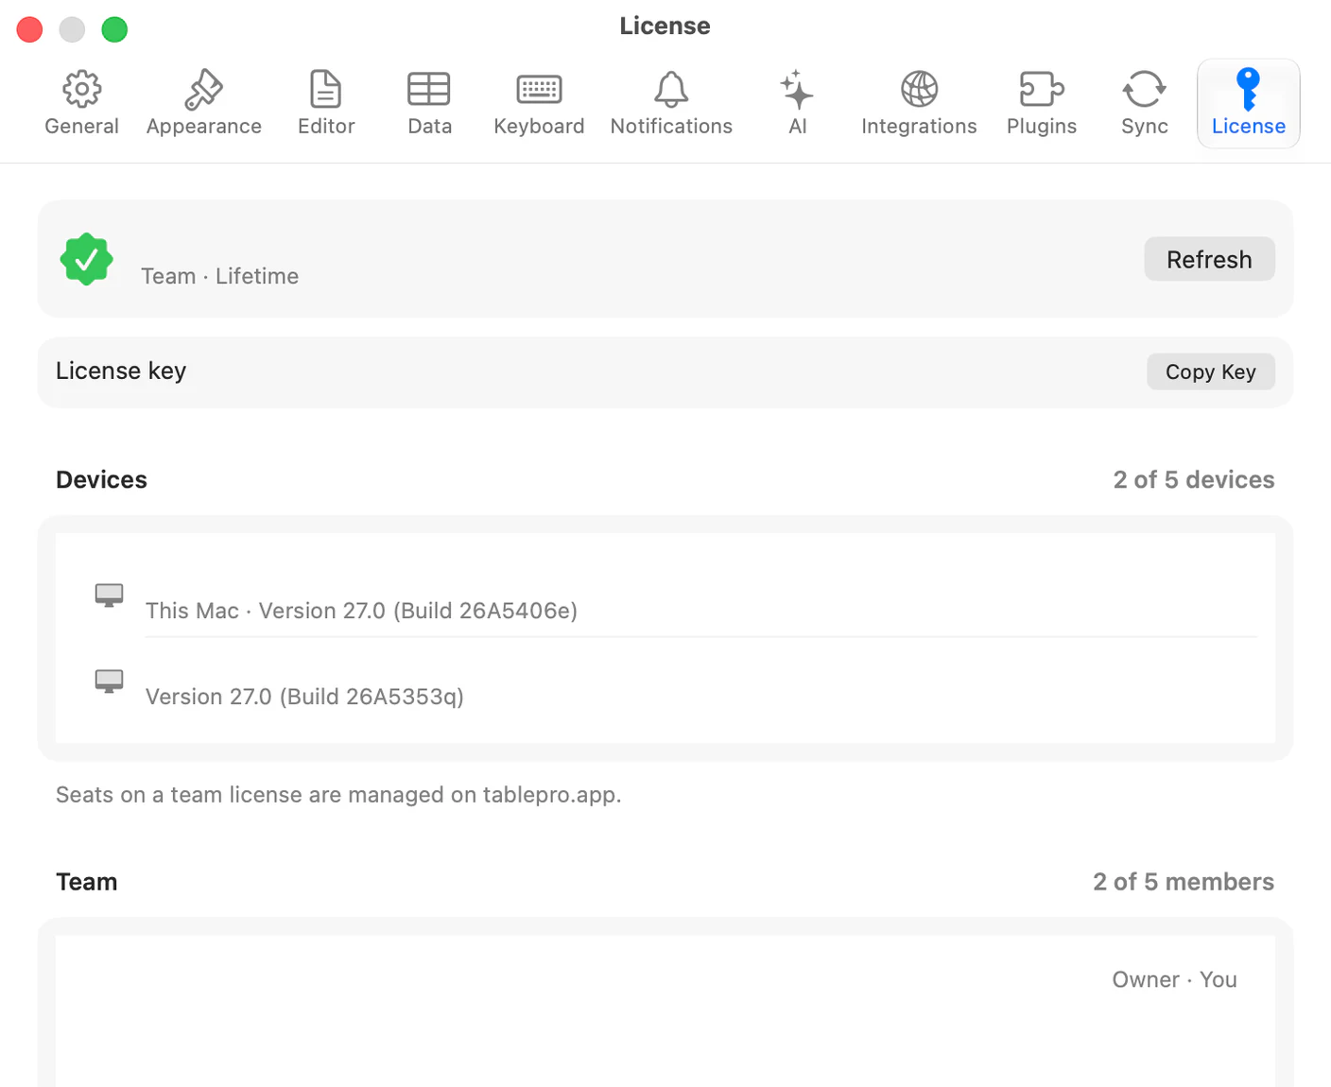Viewport: 1331px width, 1087px height.
Task: Click the Team section heading
Action: 87,882
